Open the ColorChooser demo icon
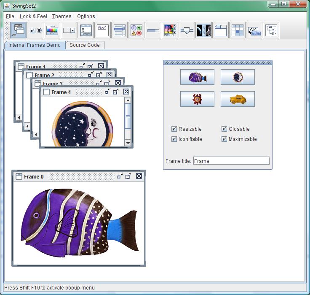 (x=52, y=30)
